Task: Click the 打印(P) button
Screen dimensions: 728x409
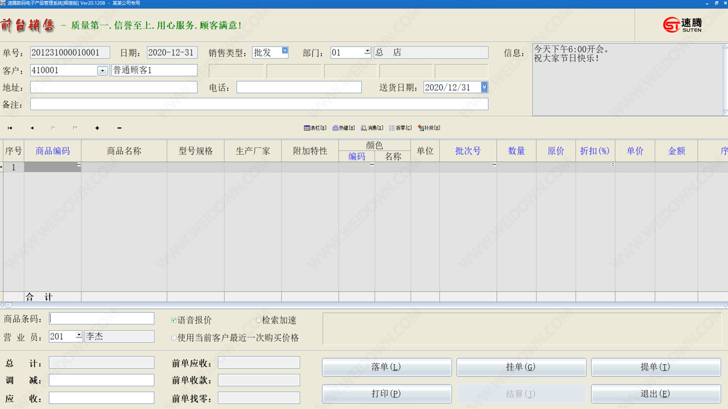Action: click(x=387, y=394)
